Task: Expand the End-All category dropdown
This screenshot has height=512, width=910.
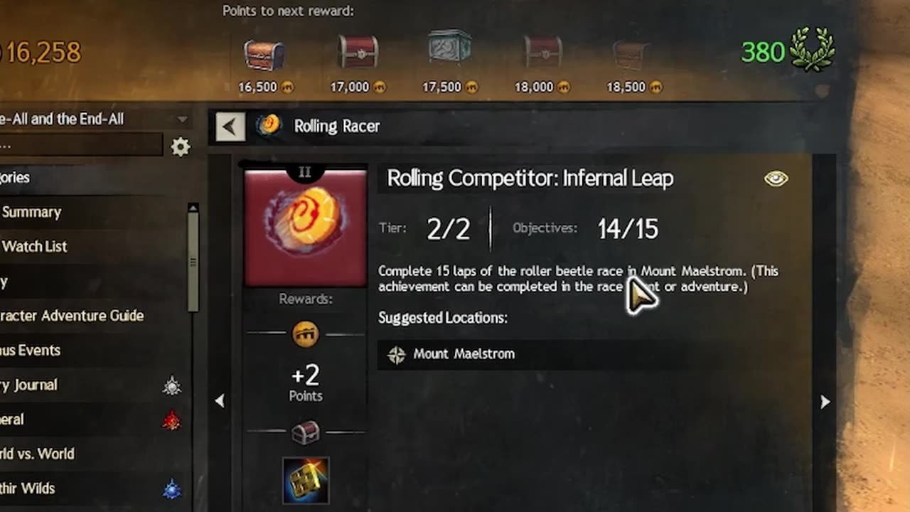Action: tap(182, 119)
